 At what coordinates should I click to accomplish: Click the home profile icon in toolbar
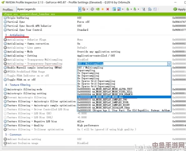pos(84,9)
